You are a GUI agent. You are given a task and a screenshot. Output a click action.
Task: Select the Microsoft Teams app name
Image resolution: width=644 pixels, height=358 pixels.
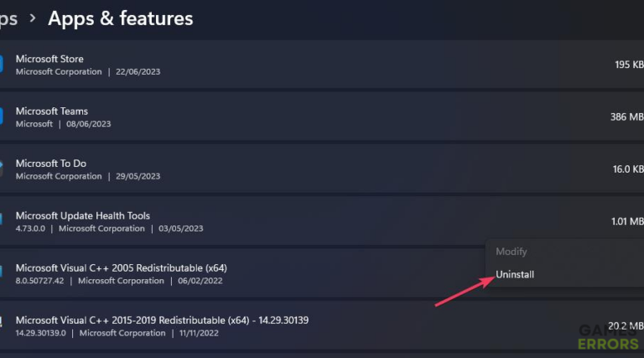tap(52, 111)
